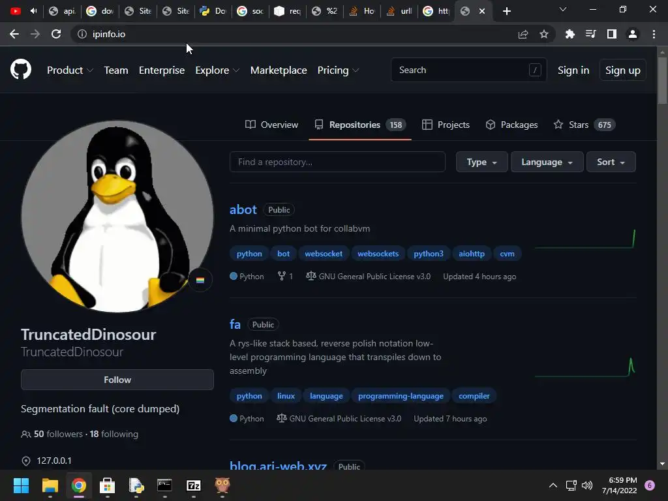
Task: Open the tab search chevron
Action: pyautogui.click(x=563, y=9)
